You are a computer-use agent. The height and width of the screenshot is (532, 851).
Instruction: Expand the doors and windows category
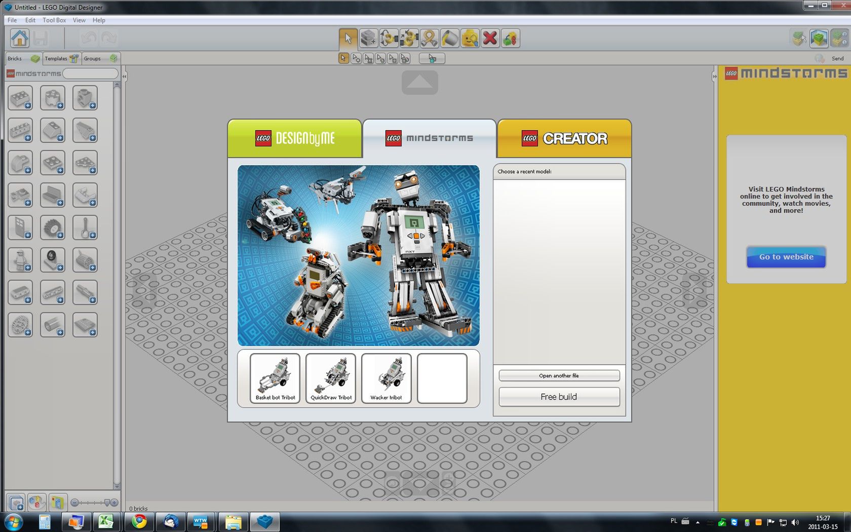20,227
